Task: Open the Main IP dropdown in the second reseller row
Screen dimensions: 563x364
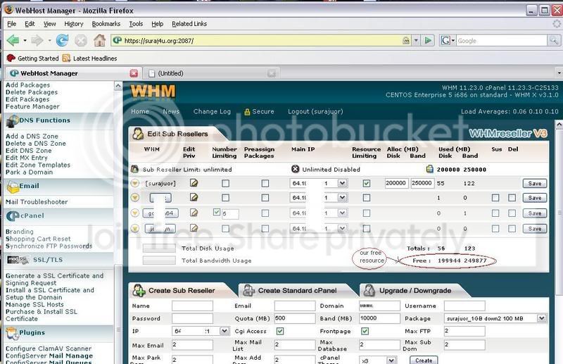Action: [x=342, y=198]
